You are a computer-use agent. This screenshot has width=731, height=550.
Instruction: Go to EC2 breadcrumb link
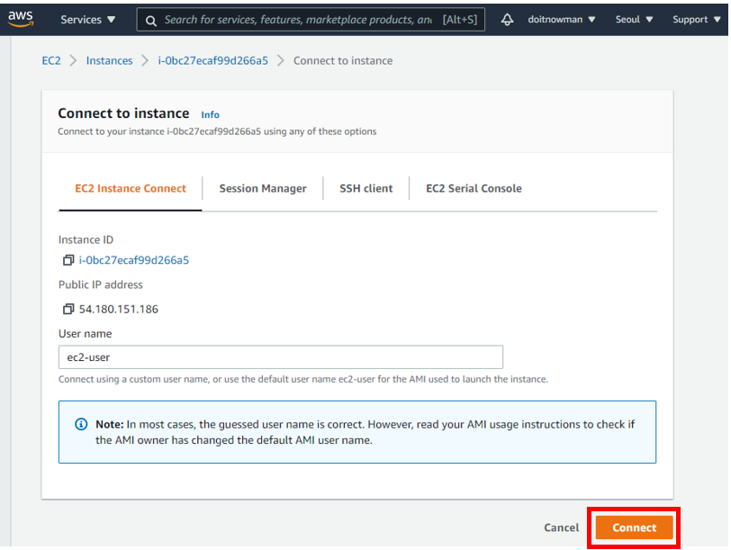tap(51, 60)
